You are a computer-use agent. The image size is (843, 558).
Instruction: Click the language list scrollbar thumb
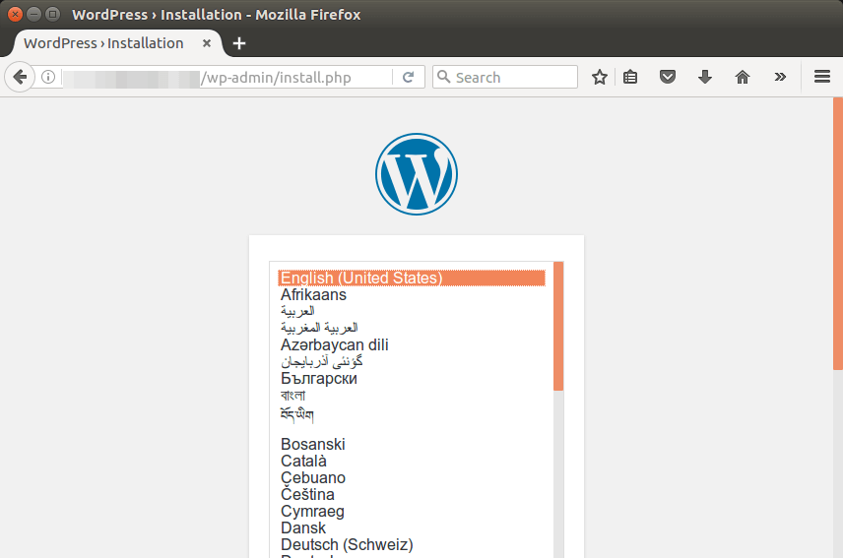tap(558, 325)
